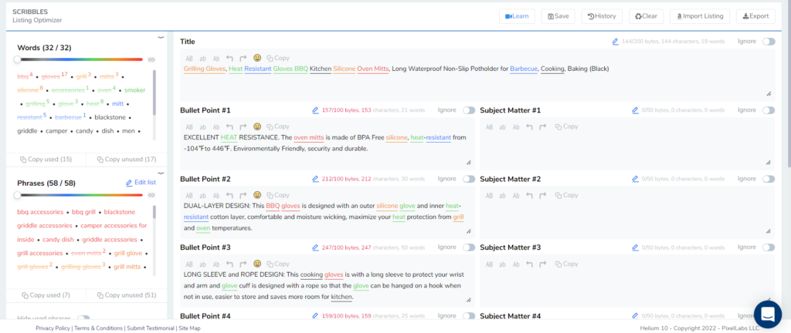Click capitalize Ab icon in Bullet Point #2 toolbar
This screenshot has width=791, height=333.
tap(216, 195)
